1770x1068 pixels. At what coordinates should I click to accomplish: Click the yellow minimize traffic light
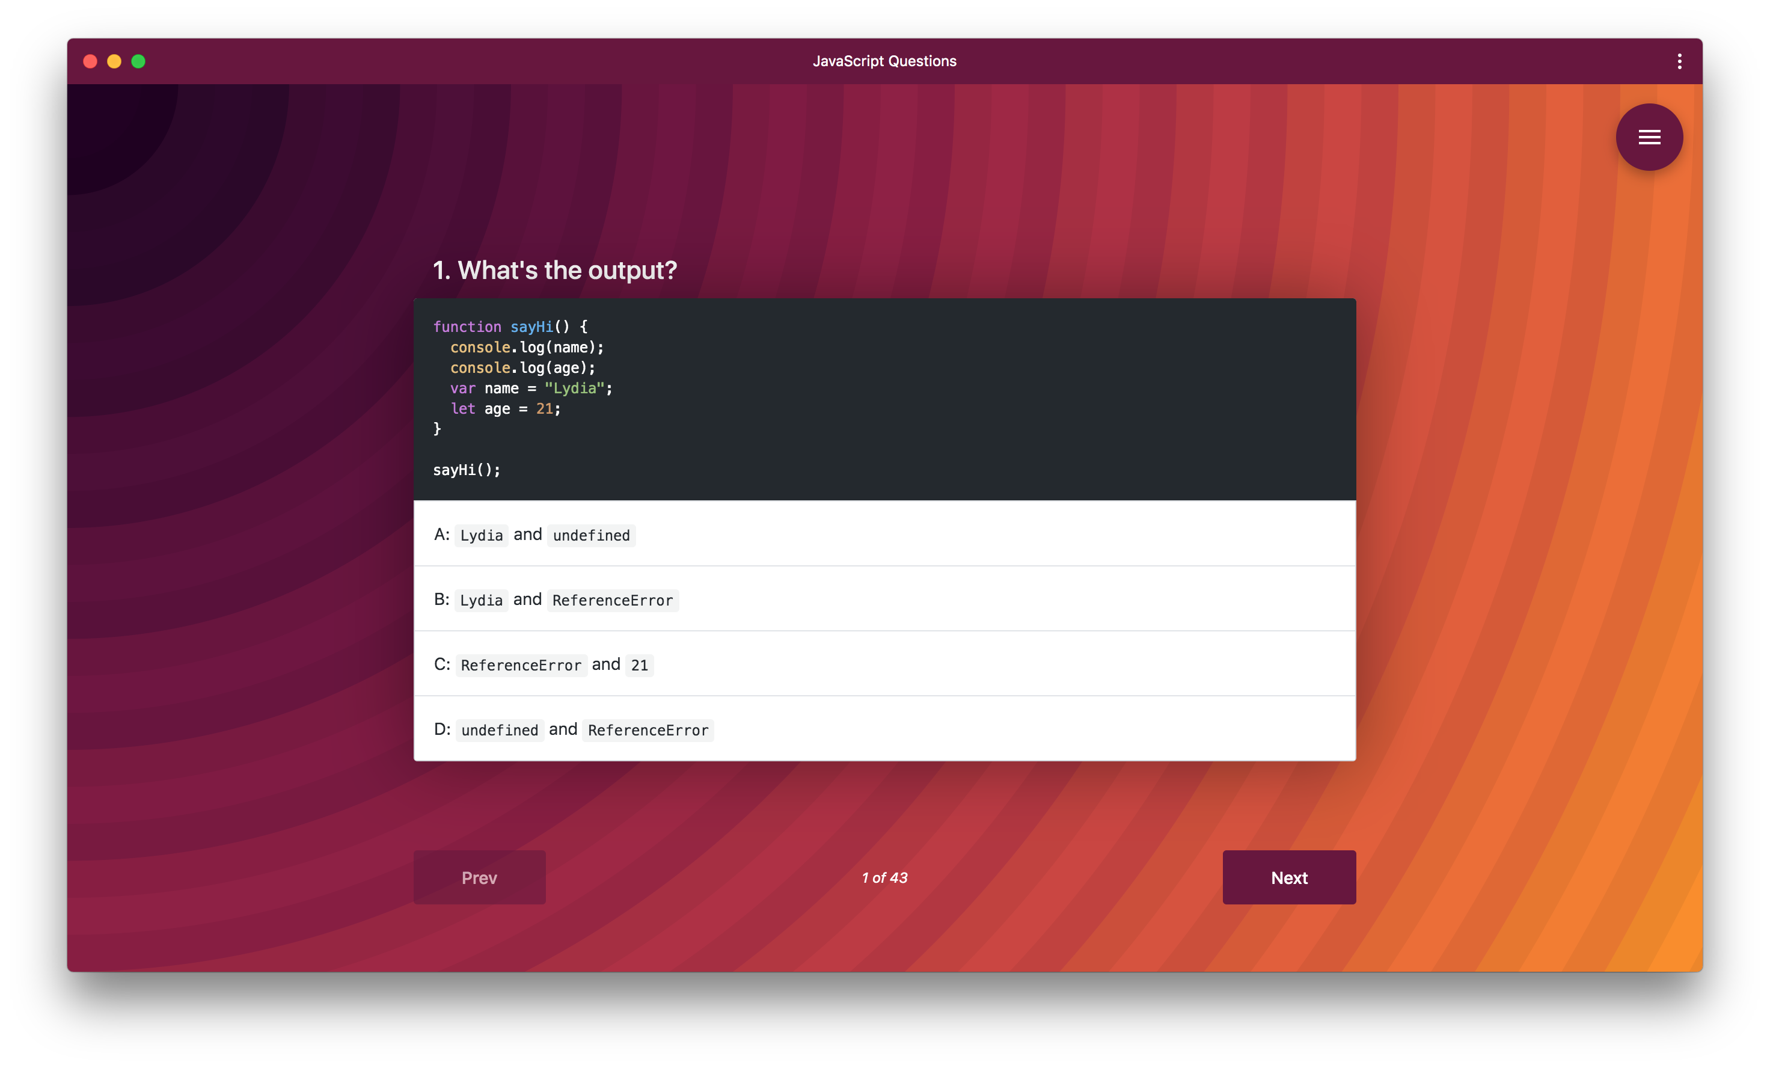click(114, 61)
